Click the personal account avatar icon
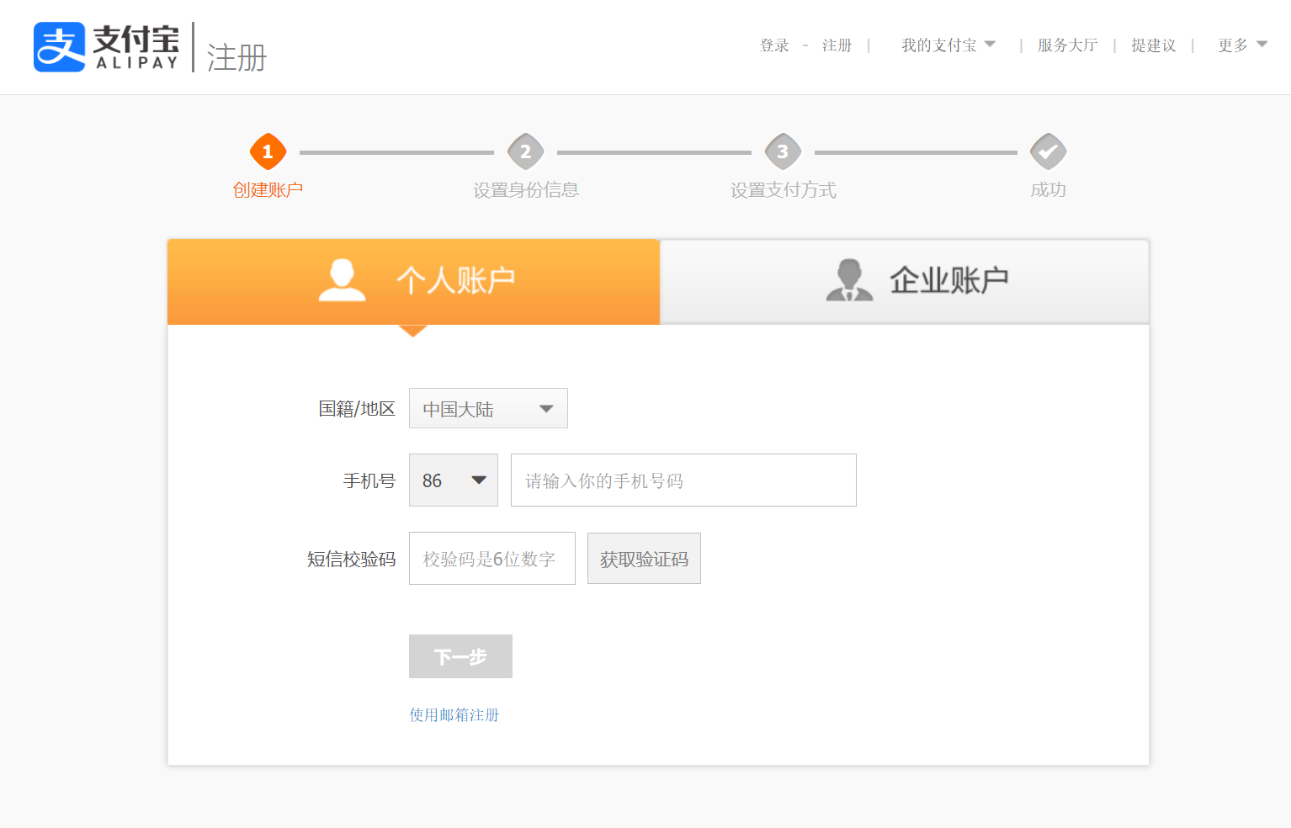 [x=343, y=280]
